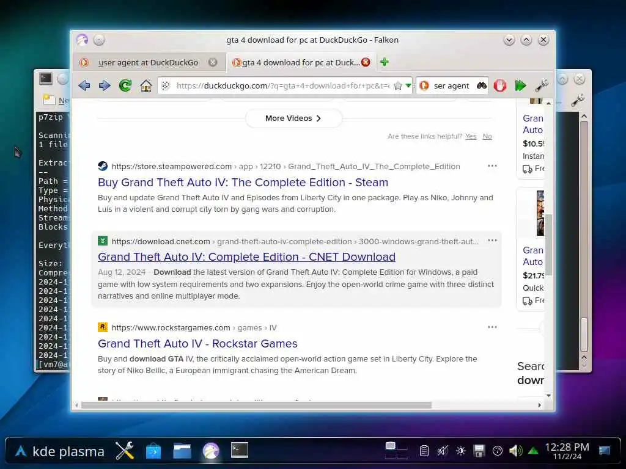The image size is (626, 469).
Task: Open options menu for Steam result
Action: tap(492, 166)
